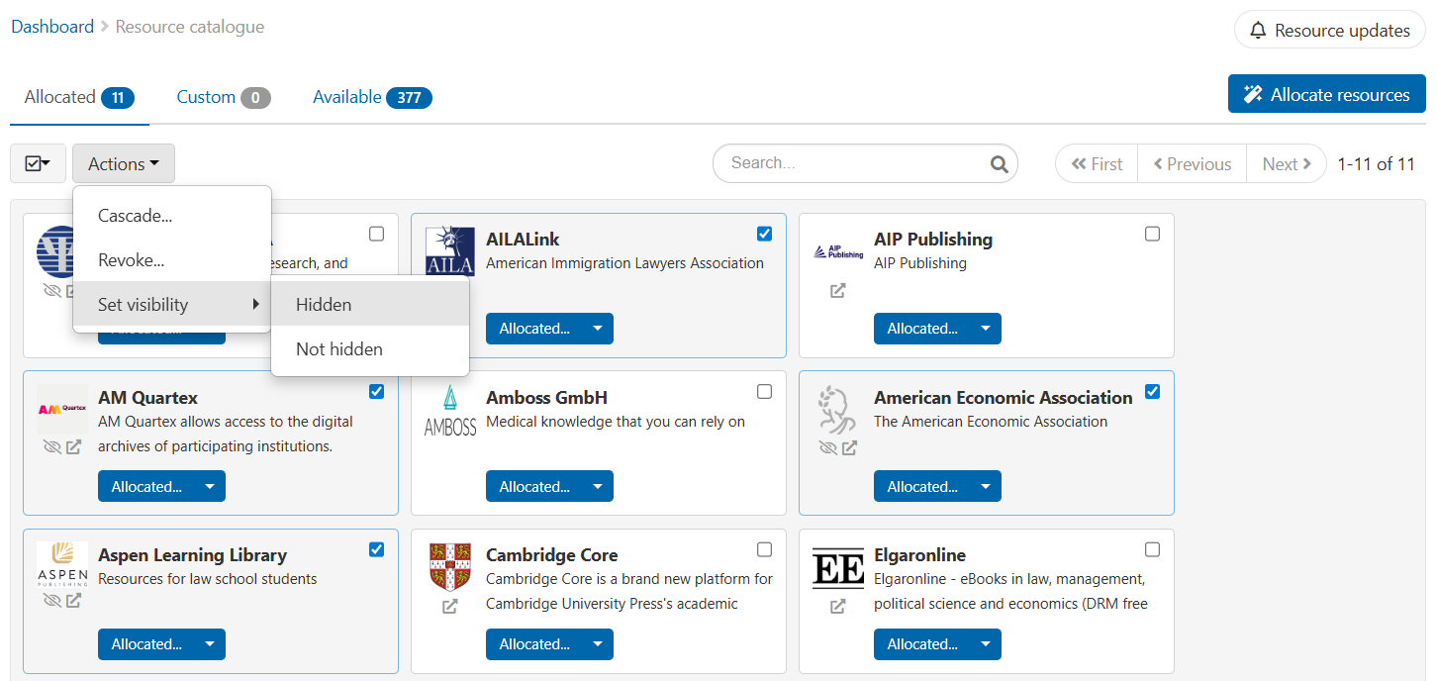Uncheck the Aspen Learning Library checkbox

tap(376, 549)
